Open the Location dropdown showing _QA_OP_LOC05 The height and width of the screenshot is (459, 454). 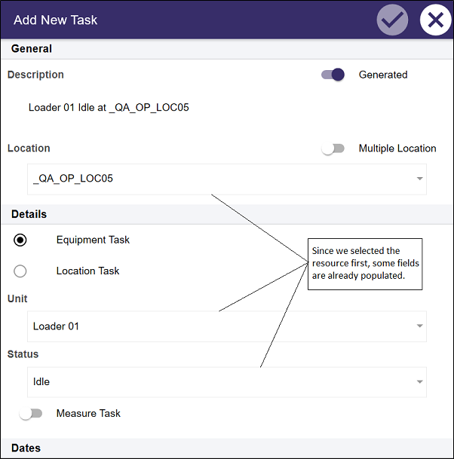point(227,179)
